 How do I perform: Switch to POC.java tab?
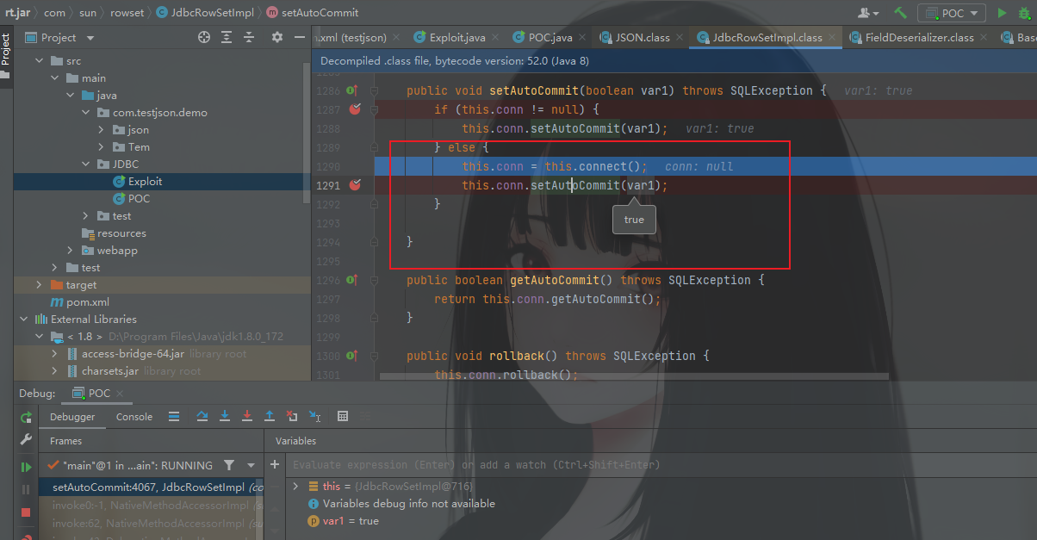click(549, 38)
